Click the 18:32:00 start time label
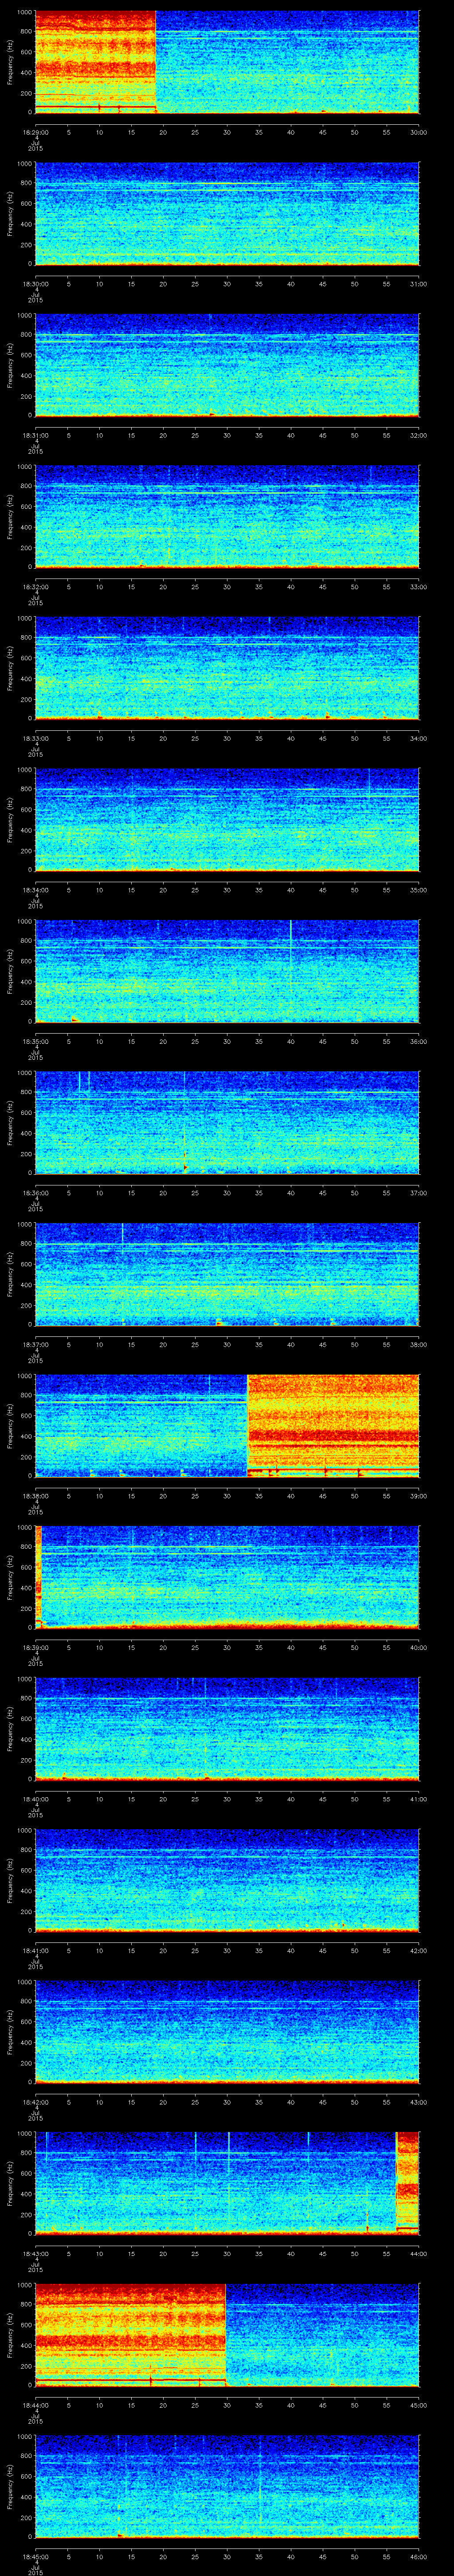The width and height of the screenshot is (454, 2576). click(x=35, y=587)
